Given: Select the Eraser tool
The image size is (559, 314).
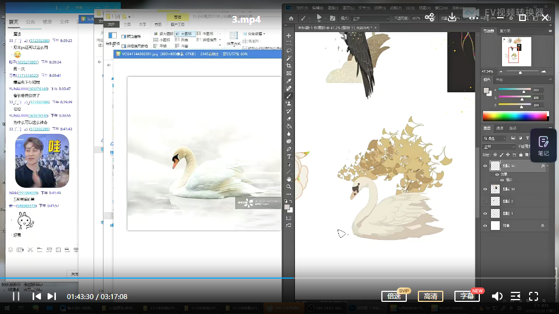Looking at the screenshot, I should coord(289,119).
